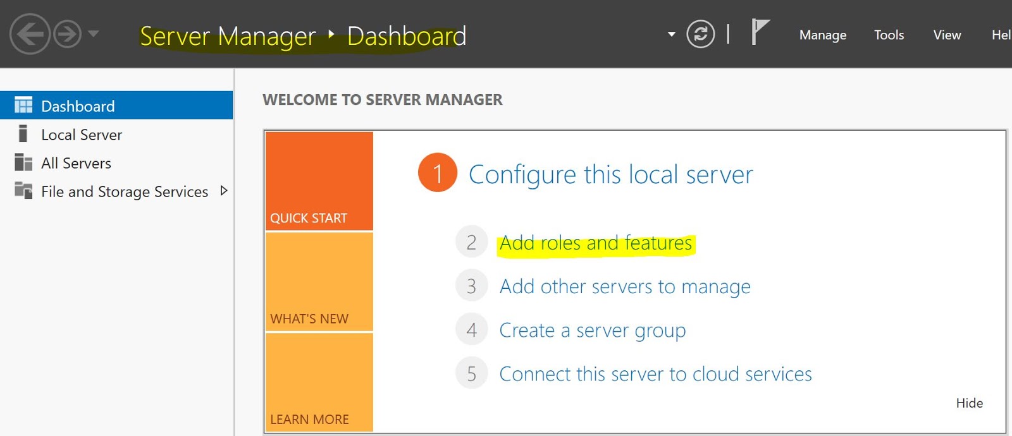Select the LEARN MORE tile
Viewport: 1012px width, 436px height.
click(319, 382)
